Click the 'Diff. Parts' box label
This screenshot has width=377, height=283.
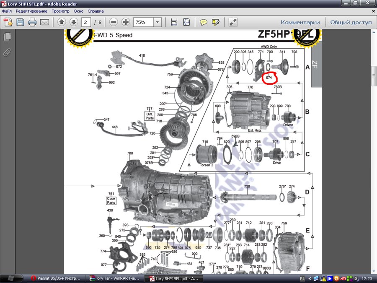(x=150, y=116)
